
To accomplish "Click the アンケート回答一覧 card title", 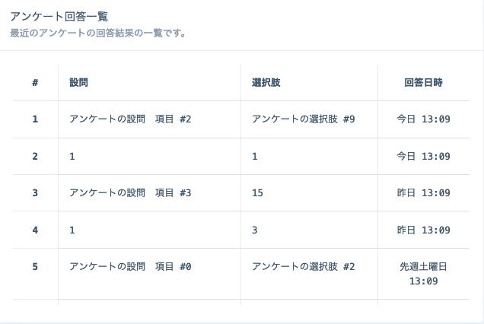I will pos(59,17).
